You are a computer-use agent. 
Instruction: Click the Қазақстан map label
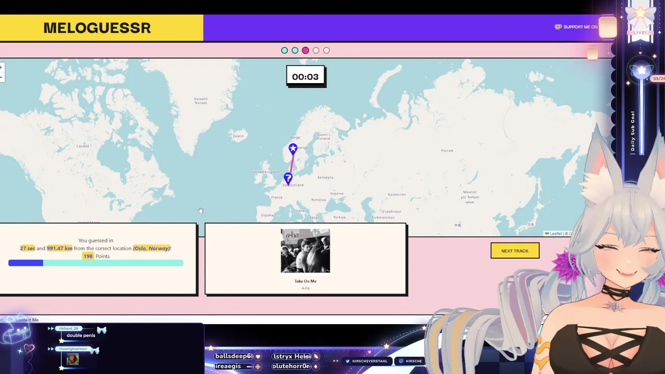pyautogui.click(x=396, y=194)
